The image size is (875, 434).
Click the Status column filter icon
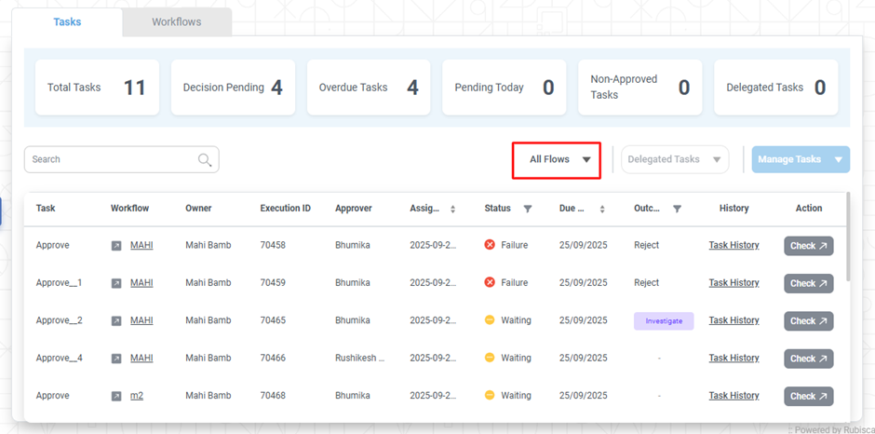point(528,210)
